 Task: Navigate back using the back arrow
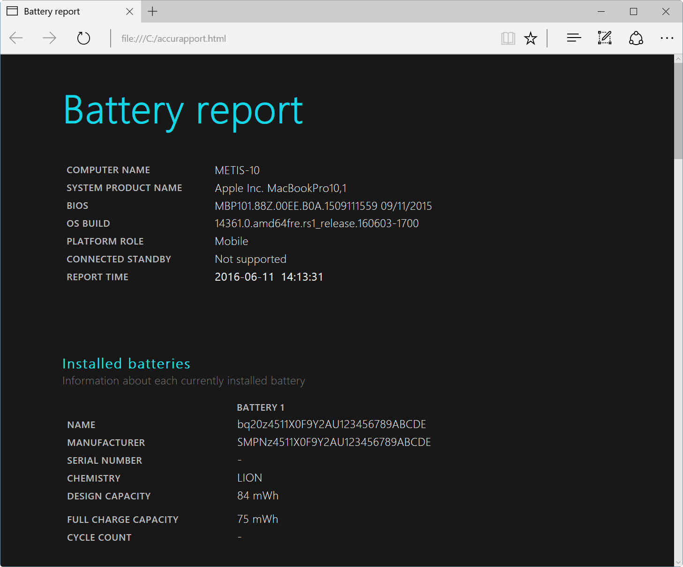(15, 38)
